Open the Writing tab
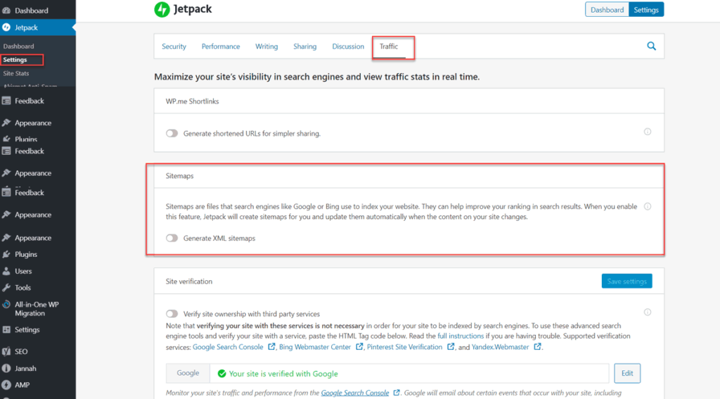The image size is (720, 399). (x=266, y=46)
